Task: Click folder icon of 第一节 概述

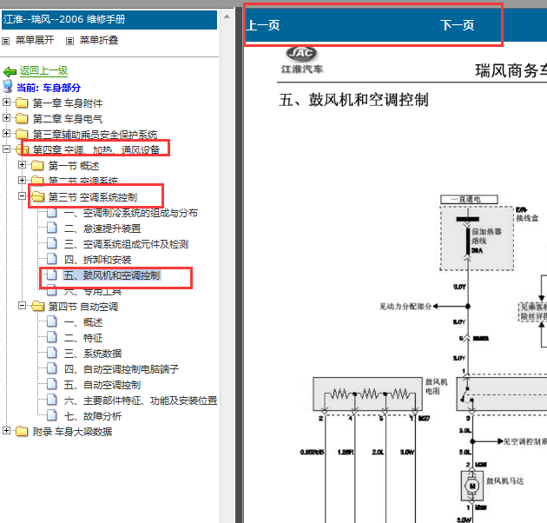Action: click(x=37, y=165)
